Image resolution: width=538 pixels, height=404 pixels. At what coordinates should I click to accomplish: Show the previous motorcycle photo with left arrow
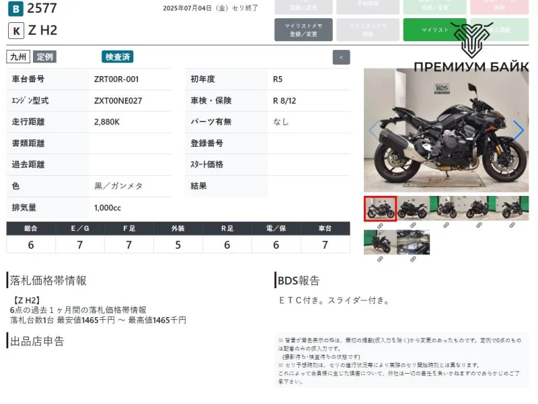(x=374, y=130)
